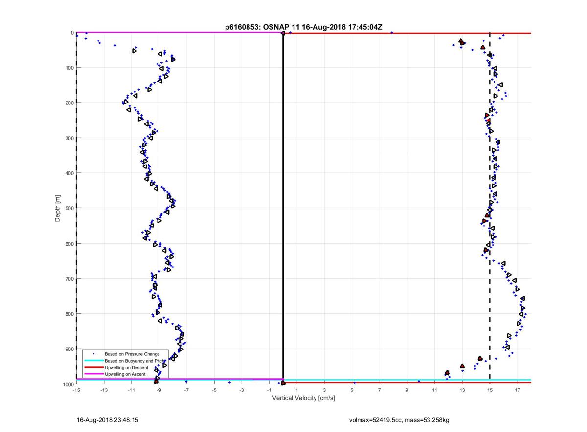Click the x-axis tick label 1

coord(297,391)
